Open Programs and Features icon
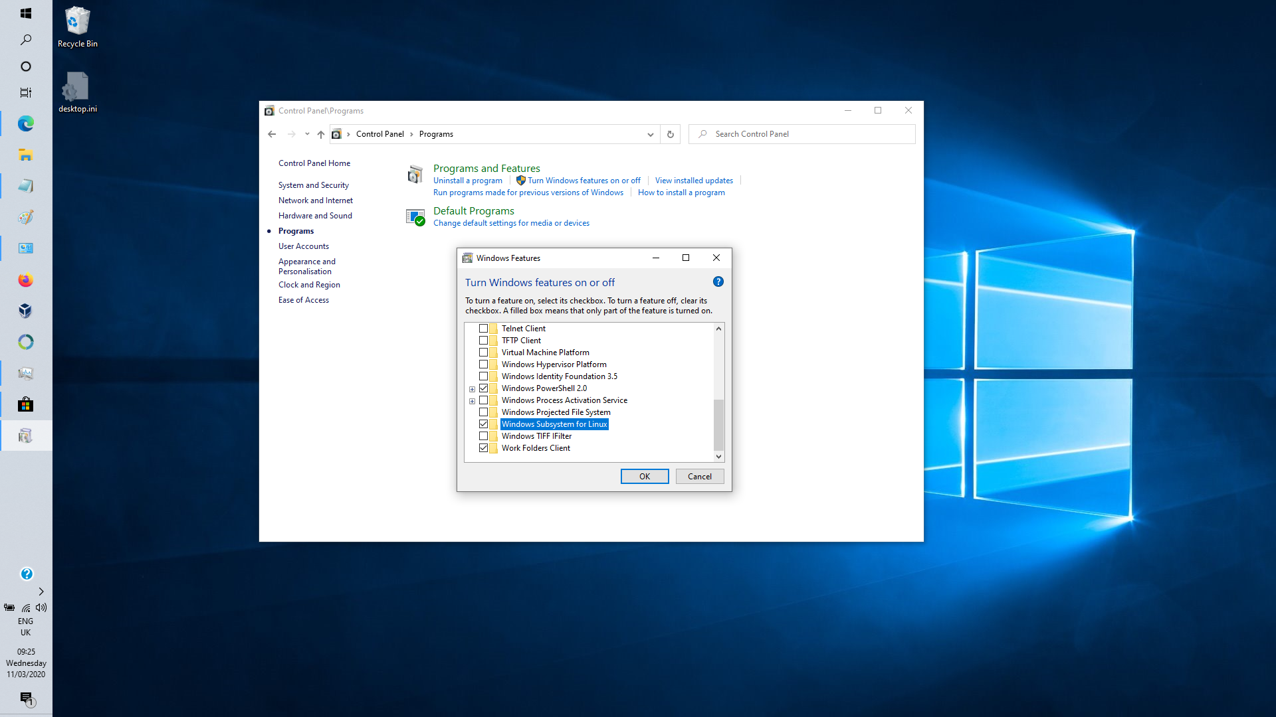 point(415,175)
